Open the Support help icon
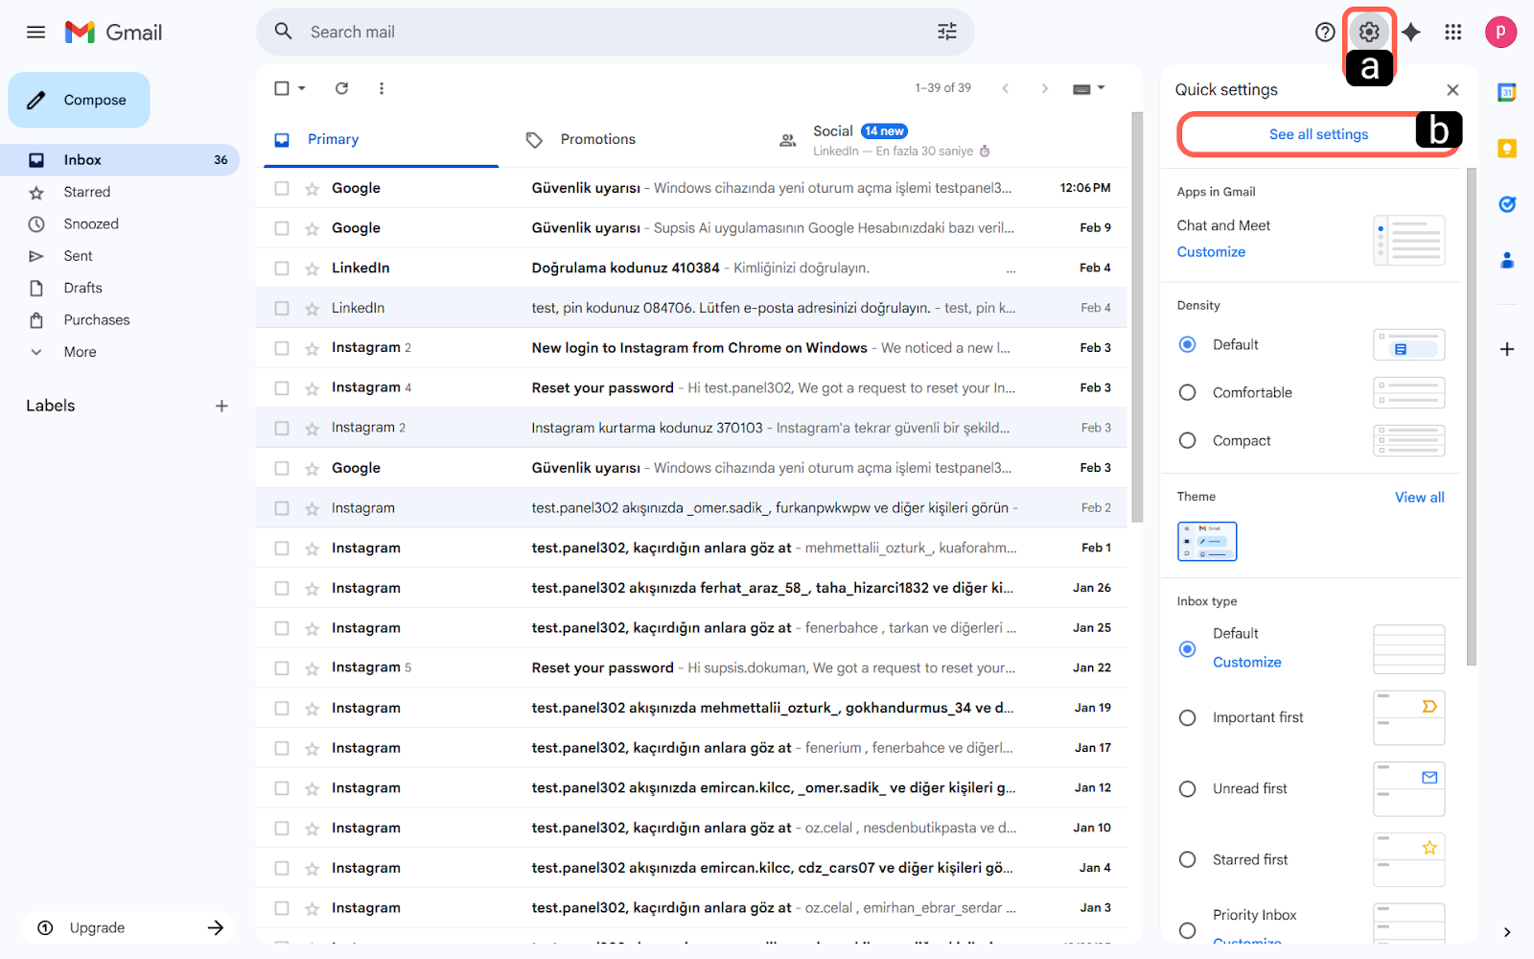The width and height of the screenshot is (1534, 959). (x=1324, y=33)
